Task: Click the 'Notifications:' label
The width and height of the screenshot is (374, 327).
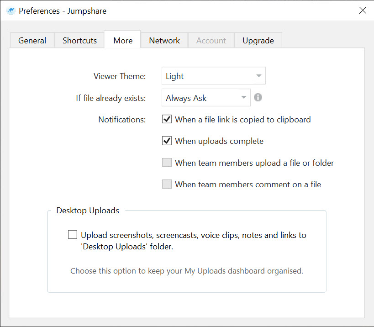Action: coord(122,120)
